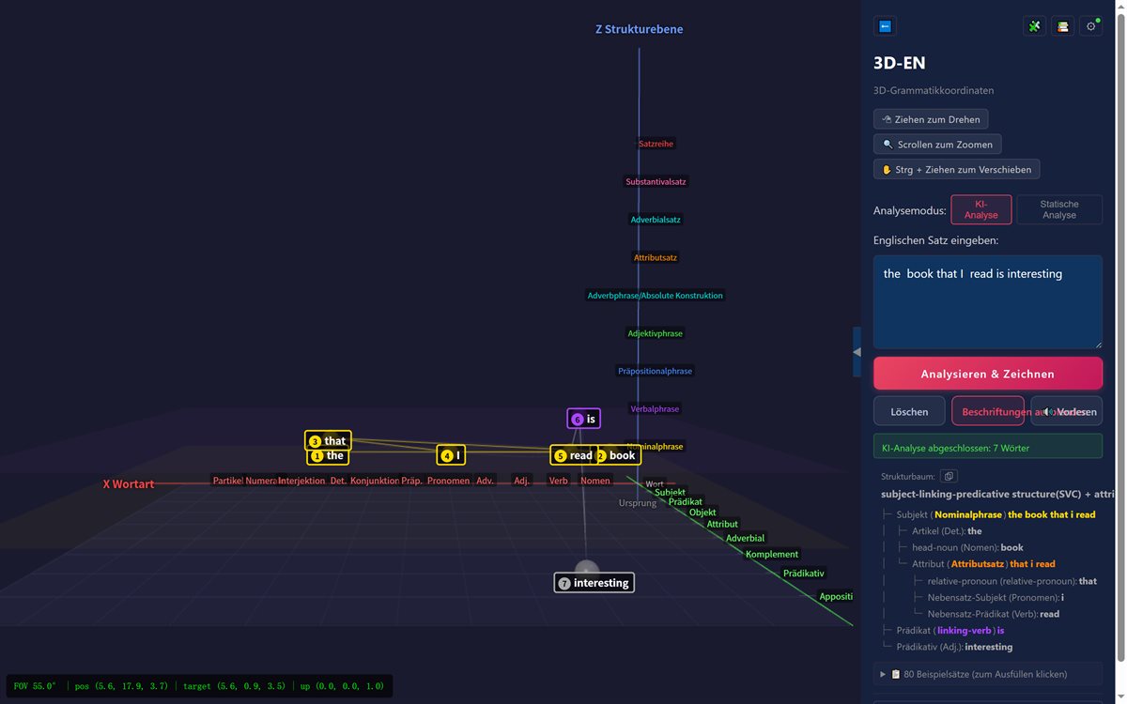Open the stacked books library icon
Image resolution: width=1127 pixels, height=704 pixels.
tap(1062, 26)
